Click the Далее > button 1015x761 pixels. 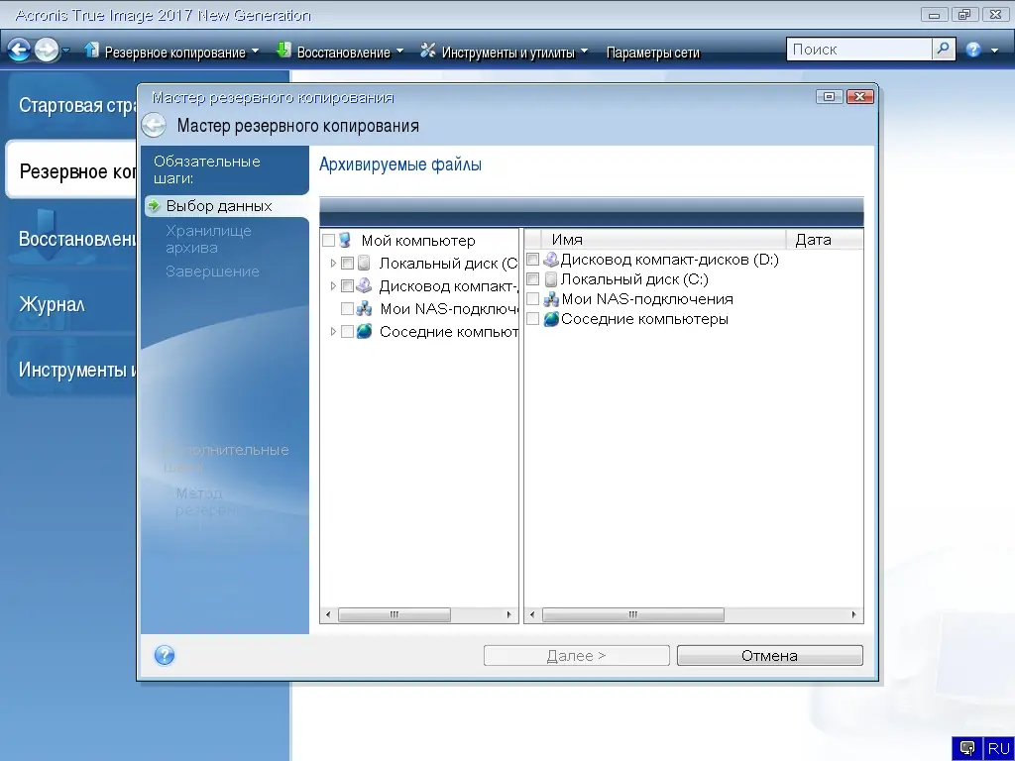pyautogui.click(x=576, y=656)
